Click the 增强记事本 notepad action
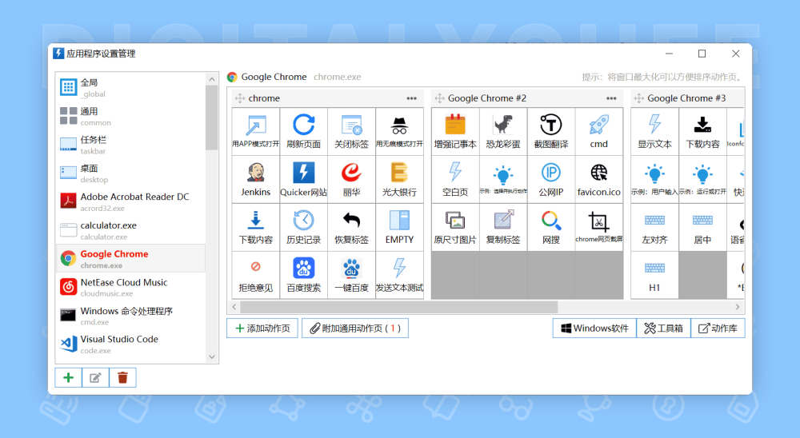The height and width of the screenshot is (438, 800). pyautogui.click(x=455, y=132)
